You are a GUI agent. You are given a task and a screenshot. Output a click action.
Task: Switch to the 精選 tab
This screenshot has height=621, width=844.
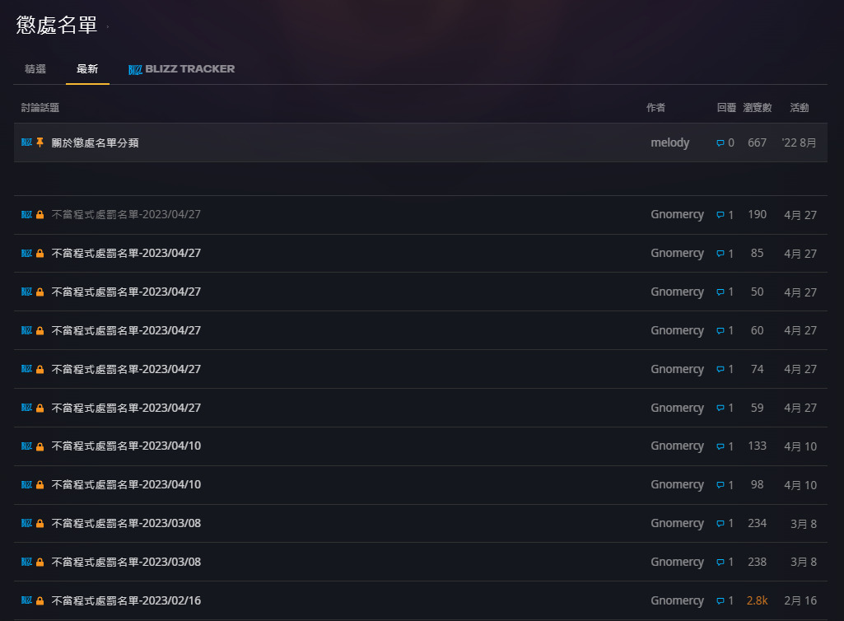coord(35,69)
